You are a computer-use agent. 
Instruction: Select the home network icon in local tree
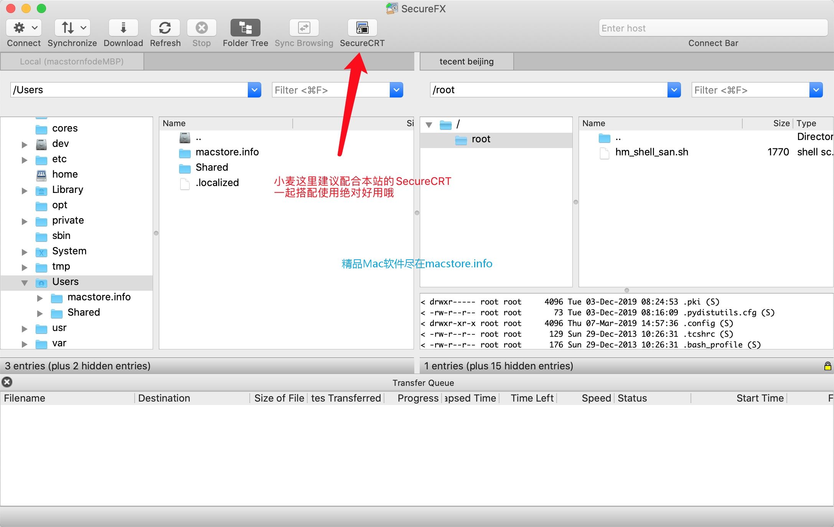click(41, 175)
